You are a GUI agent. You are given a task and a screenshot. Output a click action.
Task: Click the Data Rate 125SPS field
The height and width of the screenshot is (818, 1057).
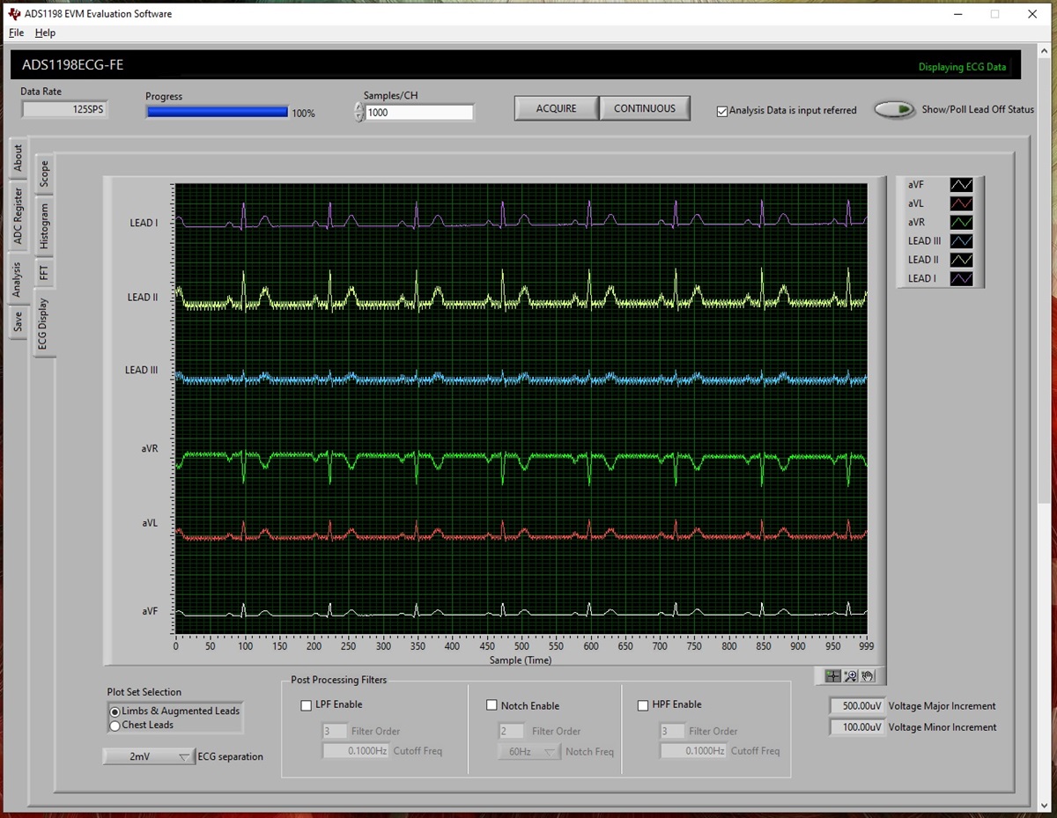pyautogui.click(x=64, y=109)
